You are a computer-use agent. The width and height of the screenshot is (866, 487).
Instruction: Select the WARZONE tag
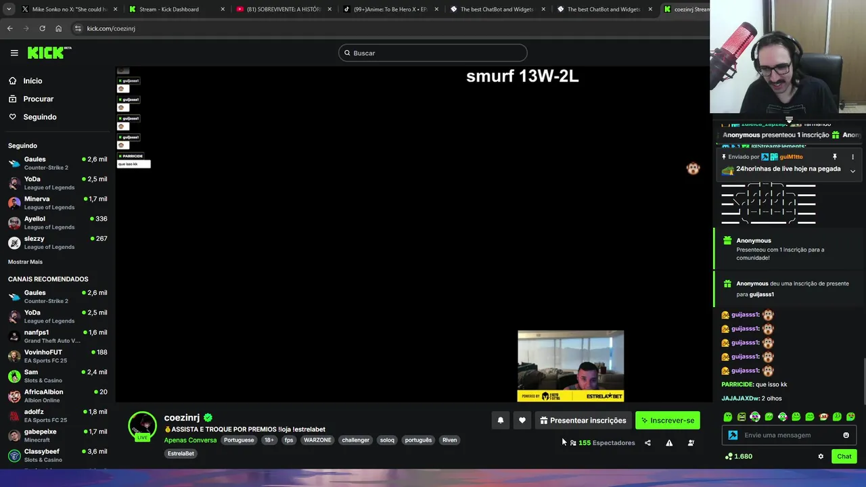tap(317, 440)
